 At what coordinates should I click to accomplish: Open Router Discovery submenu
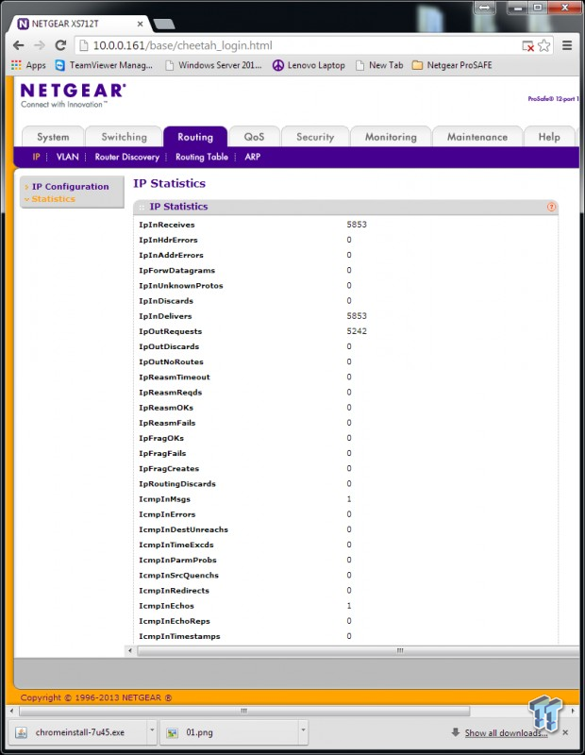point(127,157)
